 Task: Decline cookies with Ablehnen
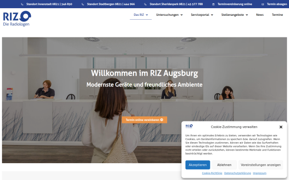pos(224,165)
